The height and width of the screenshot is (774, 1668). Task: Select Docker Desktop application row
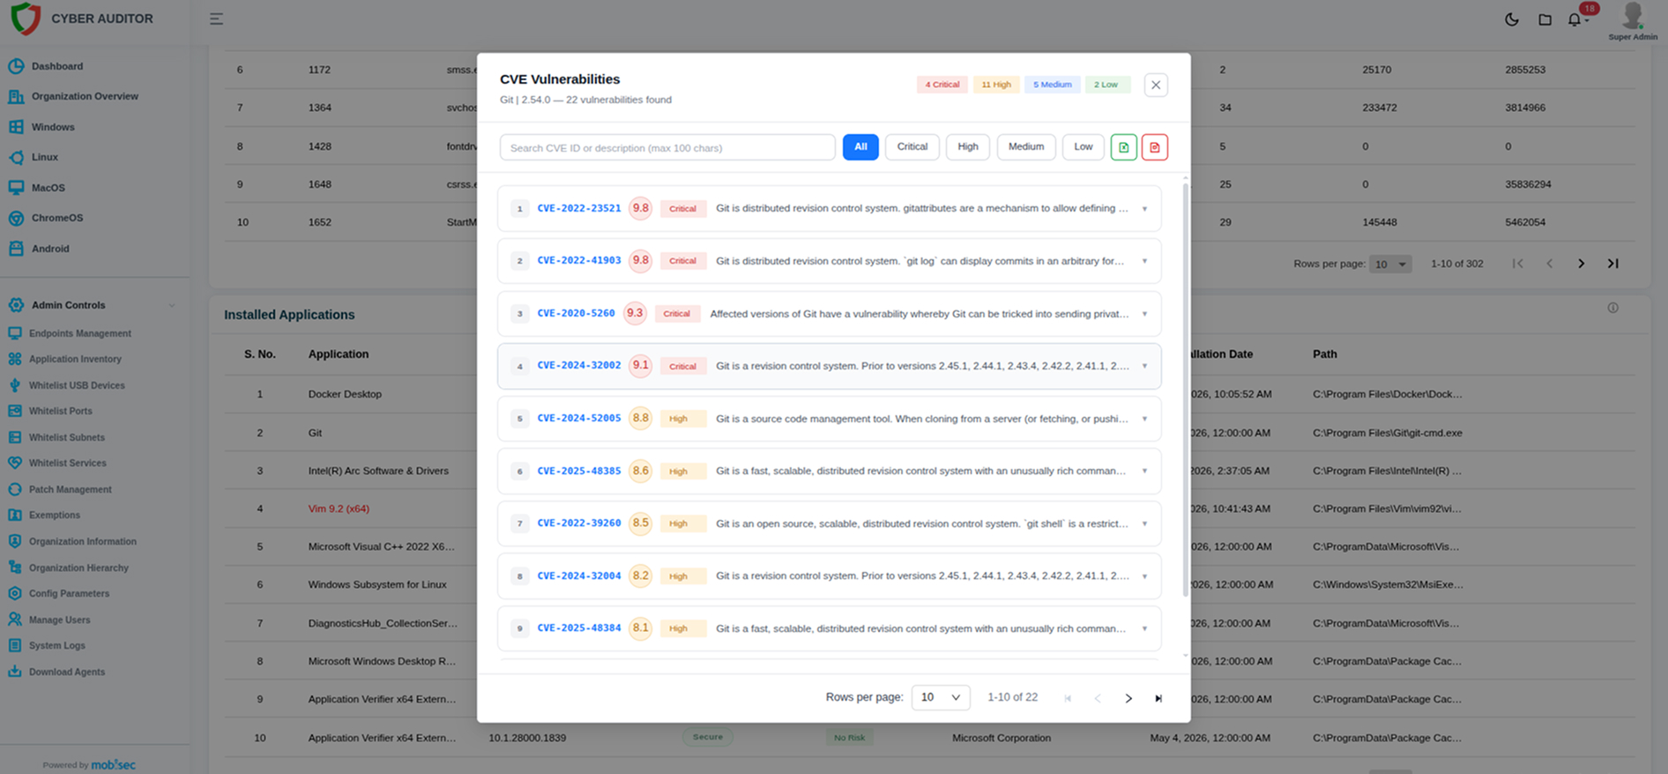coord(345,394)
